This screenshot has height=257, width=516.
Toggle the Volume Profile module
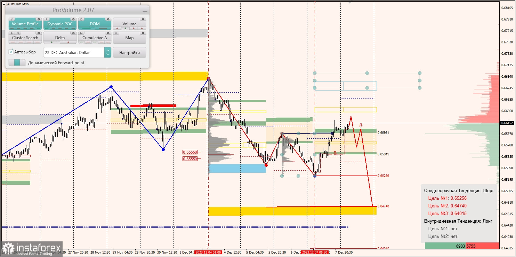pyautogui.click(x=25, y=24)
